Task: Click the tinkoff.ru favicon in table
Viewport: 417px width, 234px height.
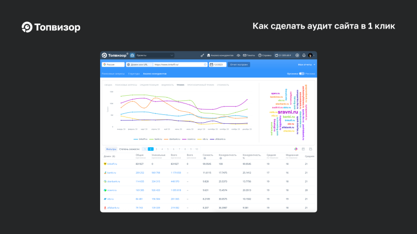Action: click(105, 164)
